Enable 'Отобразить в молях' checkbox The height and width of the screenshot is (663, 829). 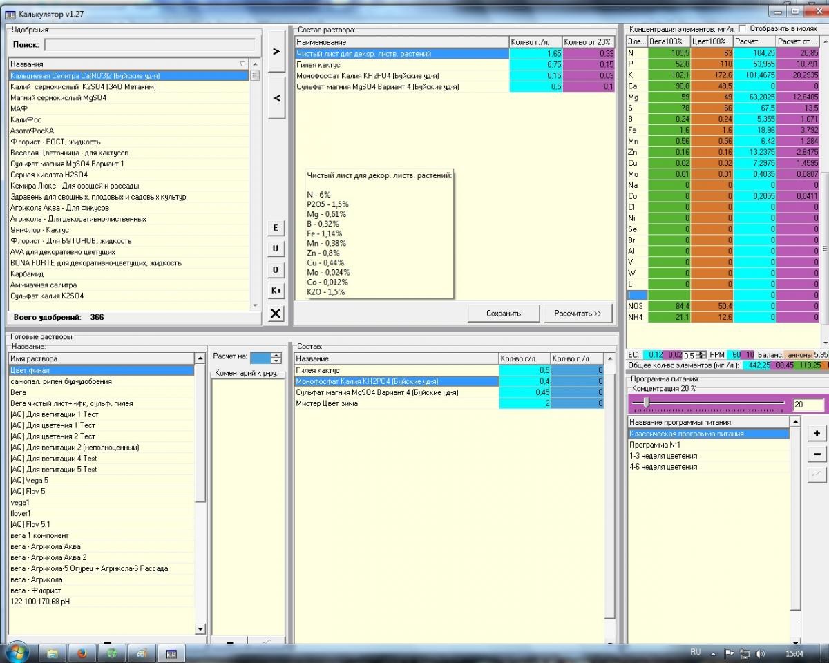point(742,29)
